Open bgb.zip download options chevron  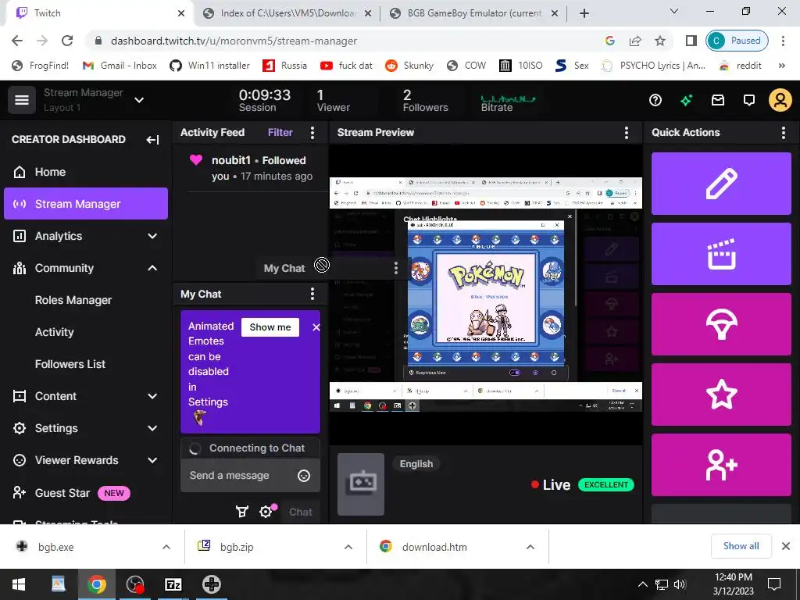(x=348, y=547)
